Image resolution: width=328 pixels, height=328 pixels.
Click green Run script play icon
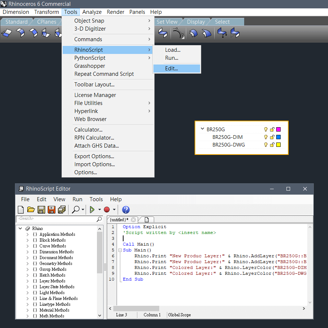click(92, 210)
